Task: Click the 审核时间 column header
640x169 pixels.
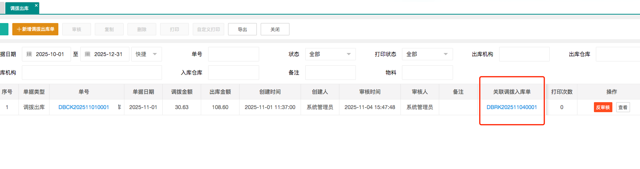Action: click(370, 92)
